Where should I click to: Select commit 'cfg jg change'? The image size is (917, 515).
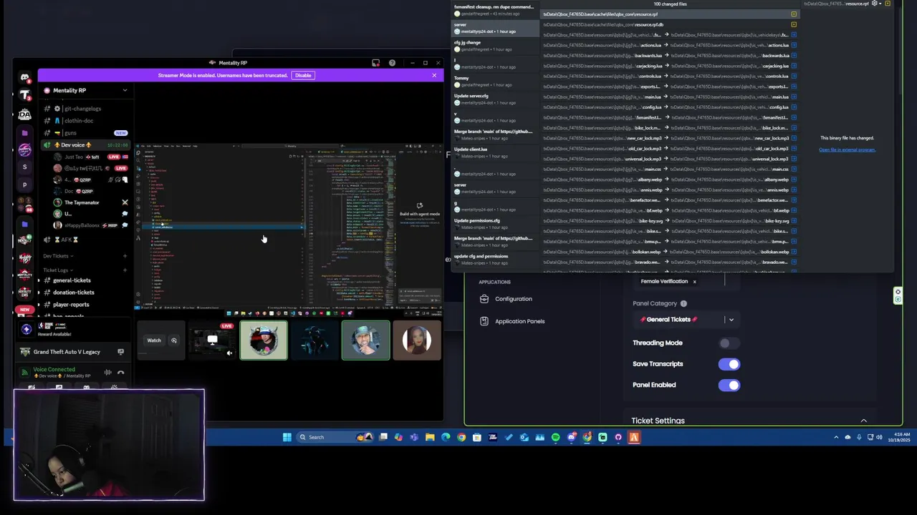(x=494, y=46)
